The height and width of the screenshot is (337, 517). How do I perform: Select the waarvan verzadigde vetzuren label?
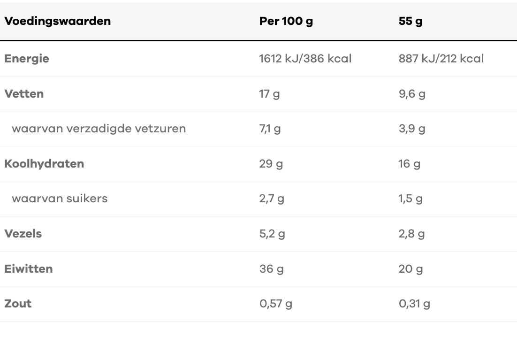tap(99, 128)
